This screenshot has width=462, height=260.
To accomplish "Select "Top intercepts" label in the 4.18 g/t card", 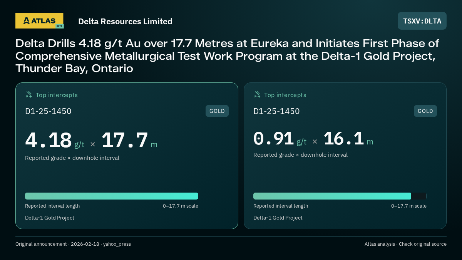I will click(x=57, y=95).
